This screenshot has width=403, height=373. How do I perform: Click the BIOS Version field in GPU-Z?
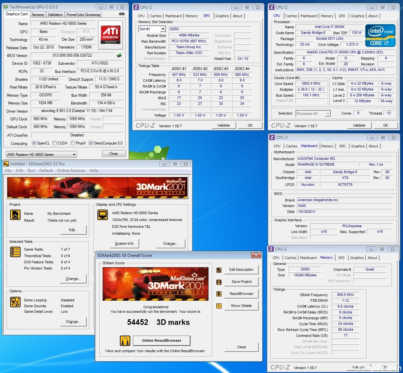72,55
